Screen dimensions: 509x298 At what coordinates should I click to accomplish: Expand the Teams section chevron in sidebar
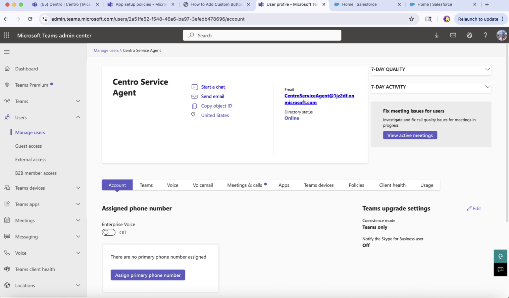[x=78, y=101]
